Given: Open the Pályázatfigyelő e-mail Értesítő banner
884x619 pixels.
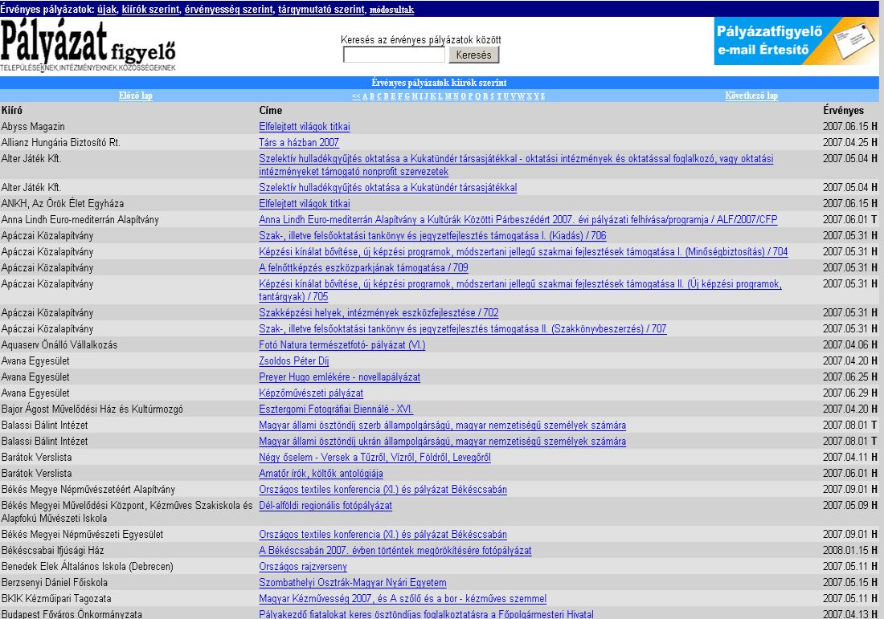Looking at the screenshot, I should coord(796,41).
